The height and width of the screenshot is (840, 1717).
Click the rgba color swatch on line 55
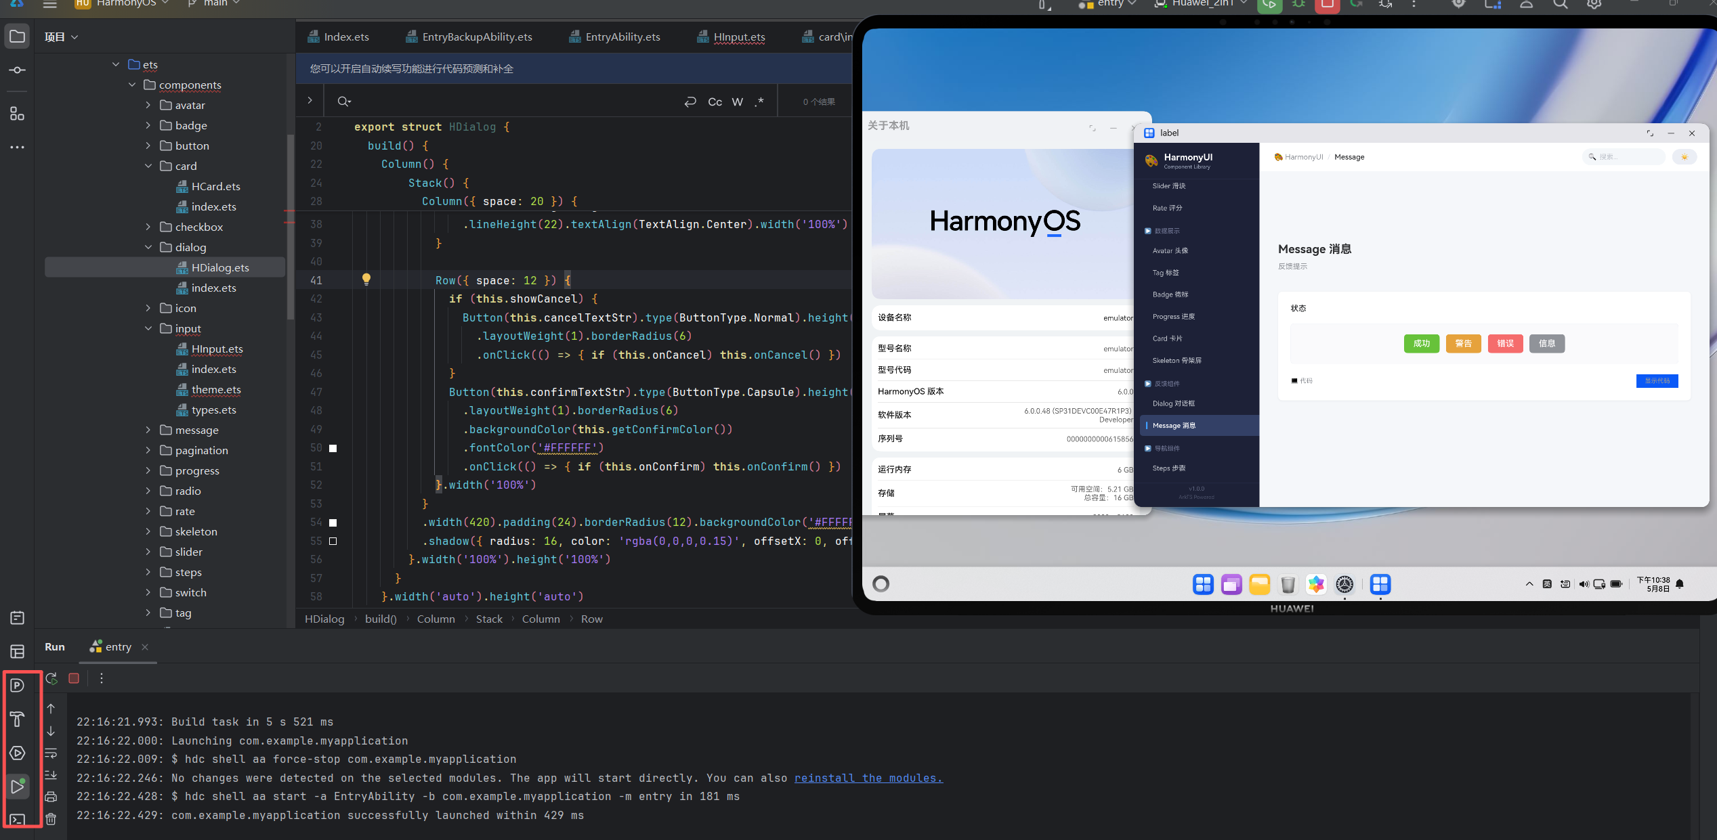coord(333,541)
